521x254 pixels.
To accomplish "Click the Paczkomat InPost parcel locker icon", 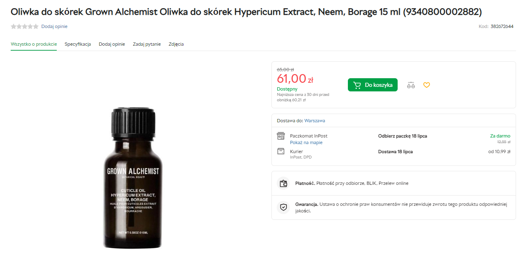I will (281, 136).
